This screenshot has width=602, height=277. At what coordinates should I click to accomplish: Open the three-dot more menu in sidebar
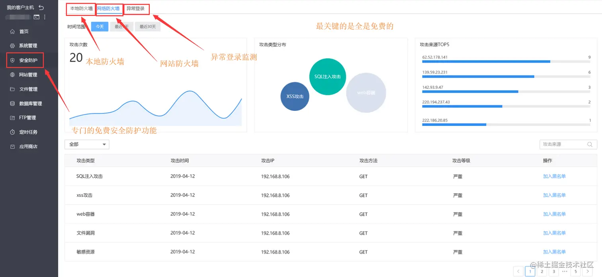45,17
